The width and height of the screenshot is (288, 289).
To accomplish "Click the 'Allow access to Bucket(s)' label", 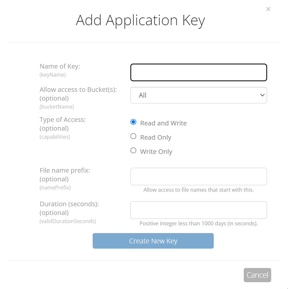I will (x=78, y=90).
